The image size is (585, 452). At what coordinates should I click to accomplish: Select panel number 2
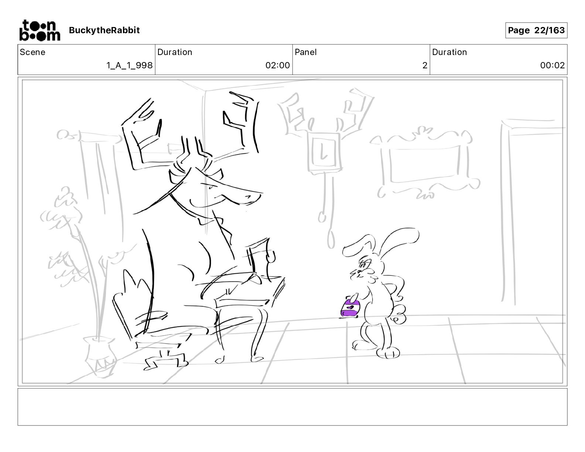[425, 65]
